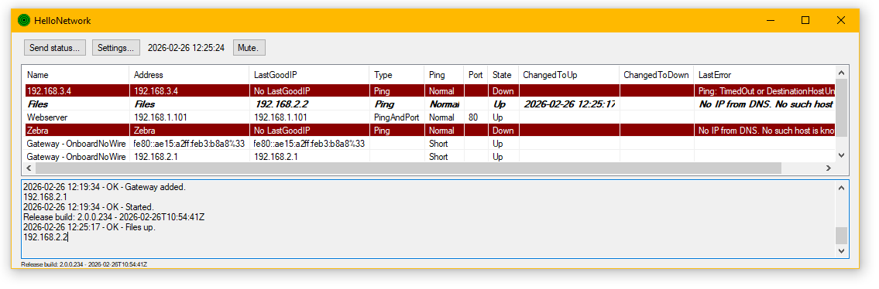Click the Ping TimedOut error cell
The image size is (879, 289).
(764, 90)
